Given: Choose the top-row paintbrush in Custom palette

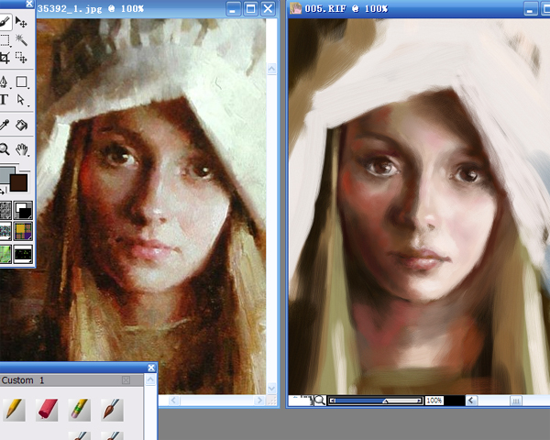Looking at the screenshot, I should click(x=112, y=410).
